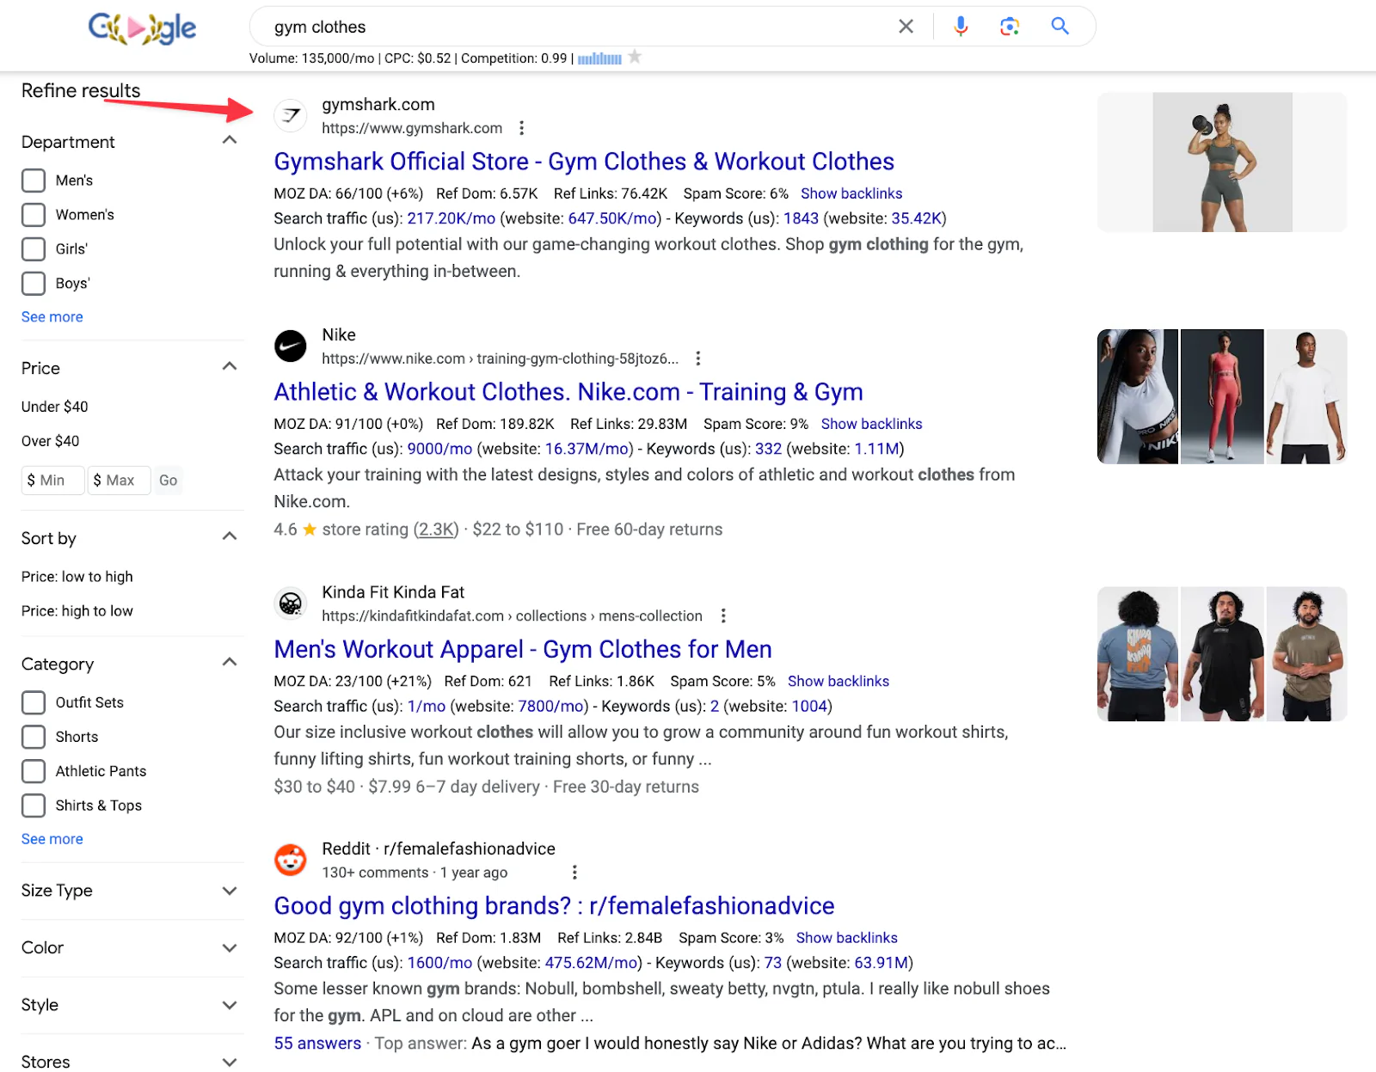Enable the Shorts category filter
The width and height of the screenshot is (1376, 1072).
pyautogui.click(x=33, y=737)
